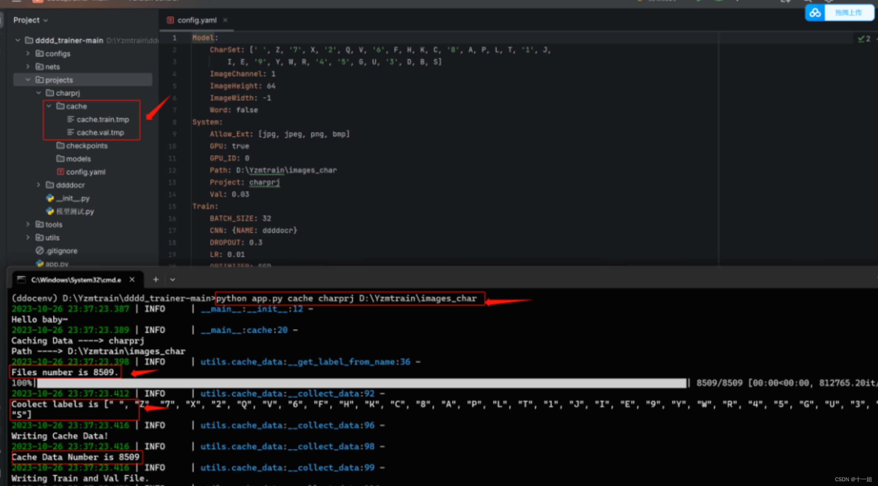Switch to the config.yaml editor tab

coord(197,20)
